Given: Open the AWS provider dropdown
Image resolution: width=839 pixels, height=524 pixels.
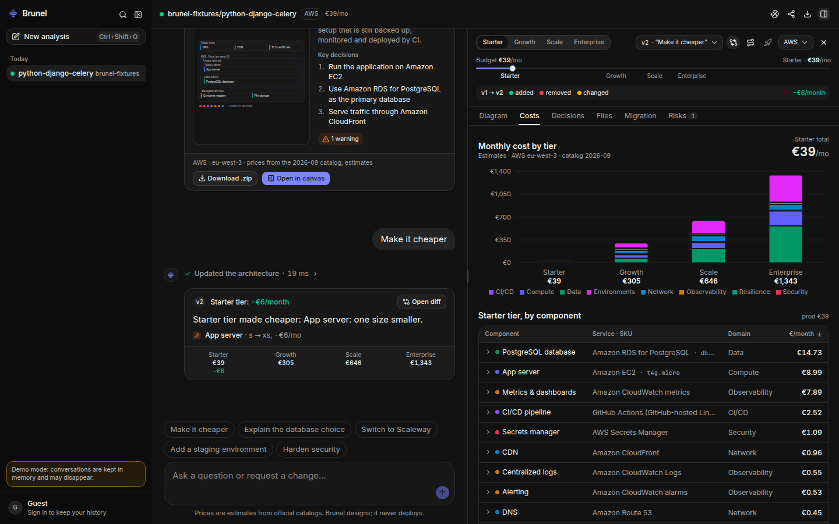Looking at the screenshot, I should (795, 42).
